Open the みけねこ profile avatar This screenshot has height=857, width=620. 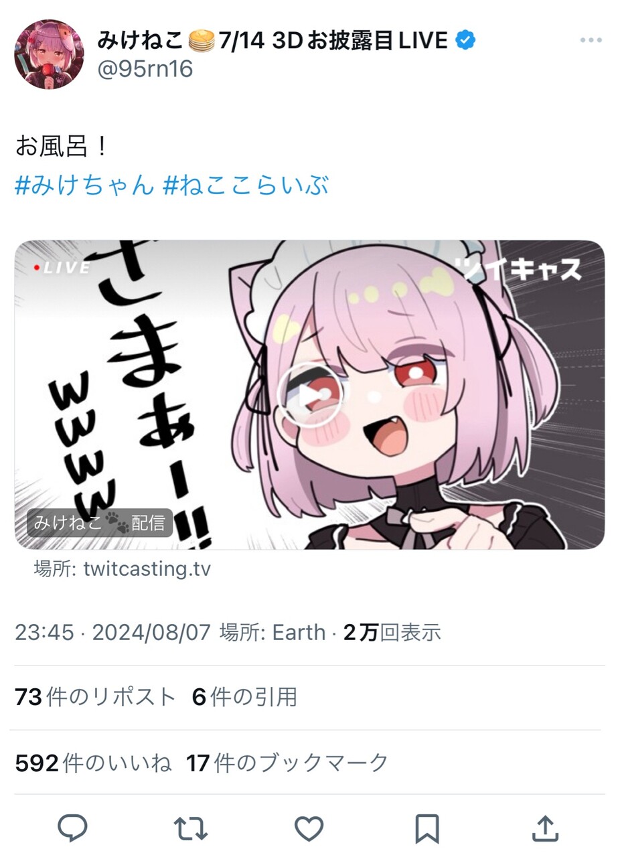point(49,54)
